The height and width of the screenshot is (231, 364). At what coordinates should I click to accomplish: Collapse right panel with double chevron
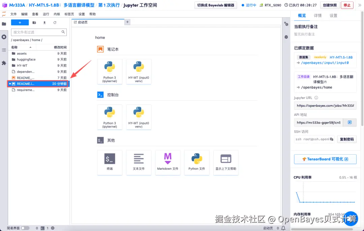360,5
